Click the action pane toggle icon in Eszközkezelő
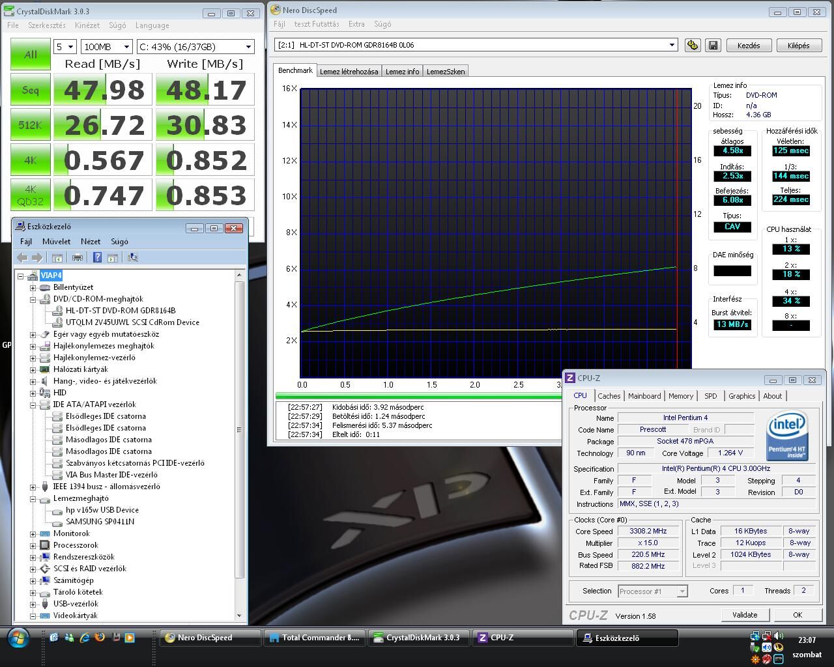834x667 pixels. click(x=112, y=257)
